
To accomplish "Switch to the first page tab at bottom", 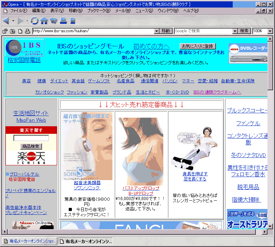I will (30, 241).
